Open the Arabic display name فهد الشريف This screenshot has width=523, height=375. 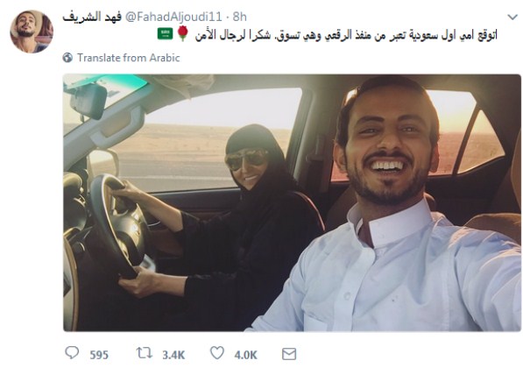92,17
